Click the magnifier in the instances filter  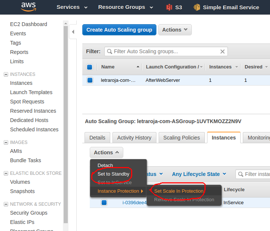click(x=240, y=174)
